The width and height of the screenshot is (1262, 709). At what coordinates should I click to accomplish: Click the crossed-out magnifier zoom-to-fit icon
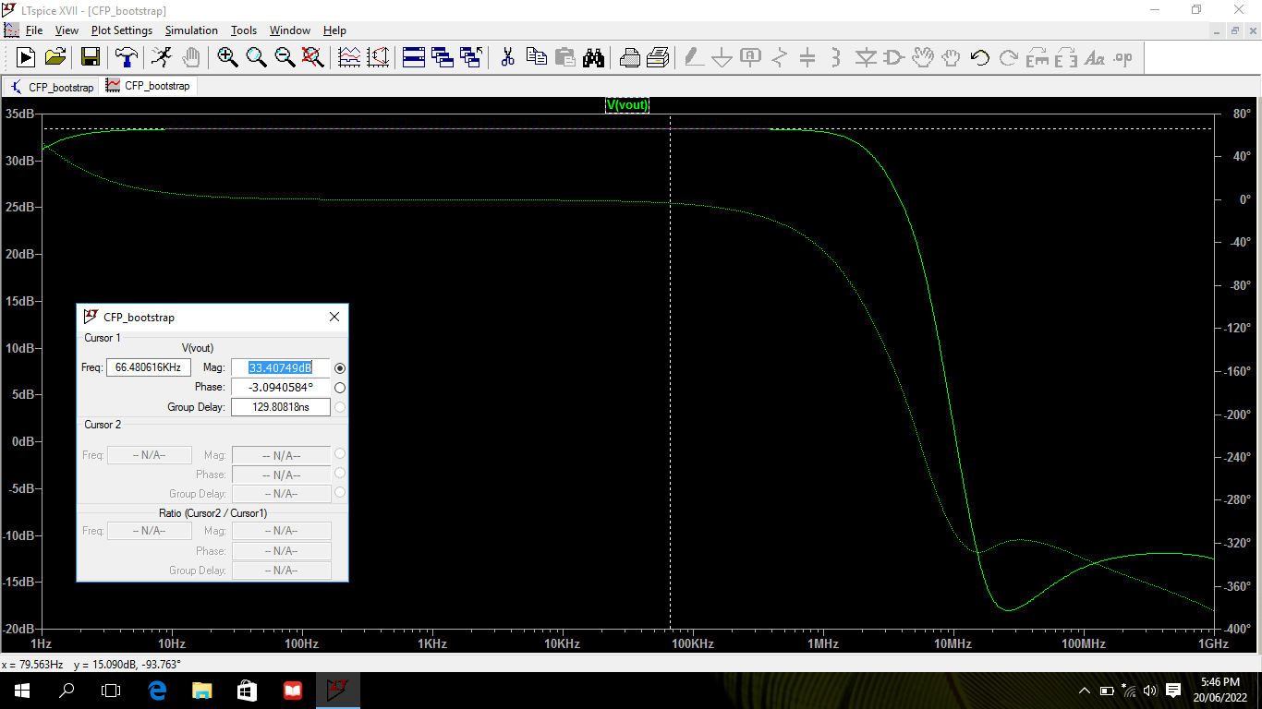click(313, 57)
